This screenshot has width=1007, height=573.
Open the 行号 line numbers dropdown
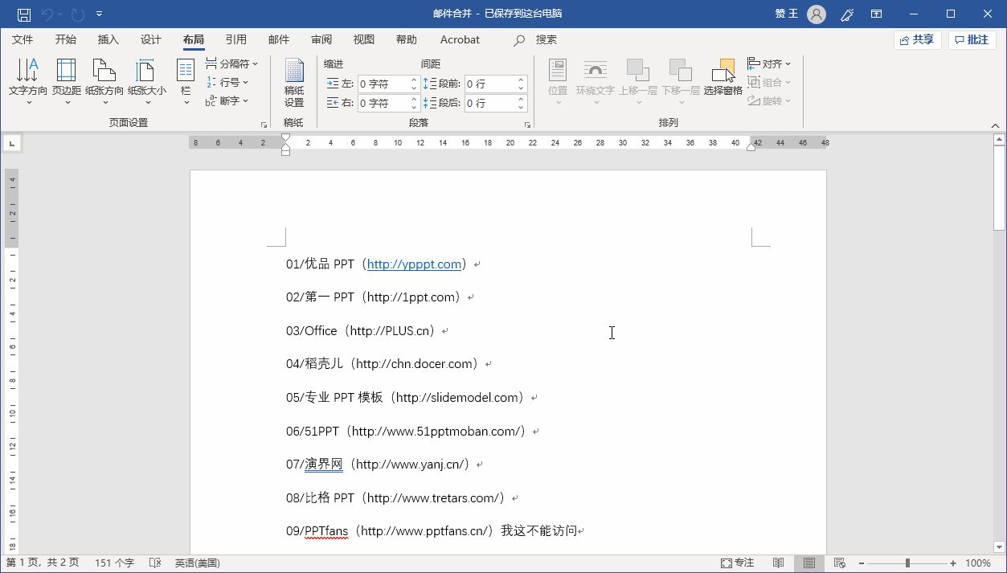[227, 81]
